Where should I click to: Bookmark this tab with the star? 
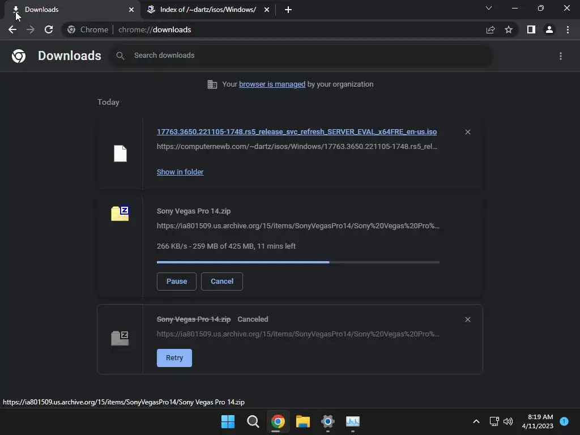(509, 29)
